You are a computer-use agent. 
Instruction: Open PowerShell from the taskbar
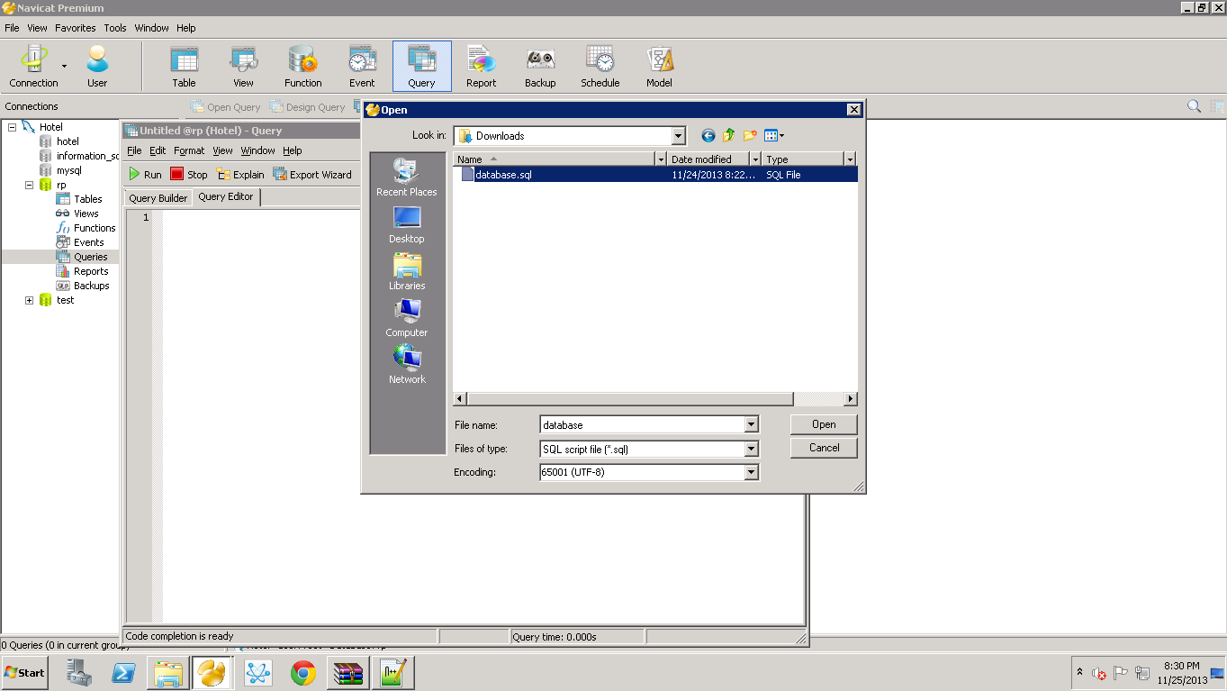[x=123, y=673]
